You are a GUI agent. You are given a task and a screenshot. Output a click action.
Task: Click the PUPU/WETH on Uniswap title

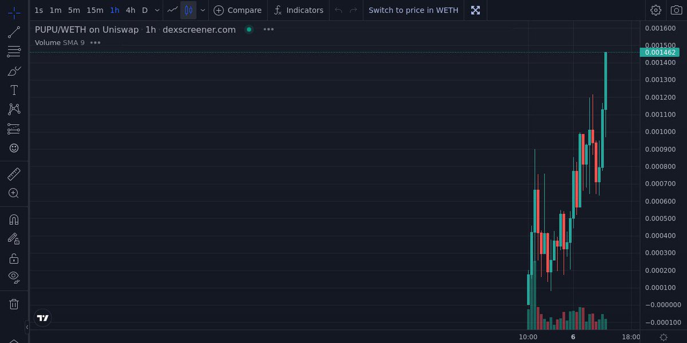[86, 30]
